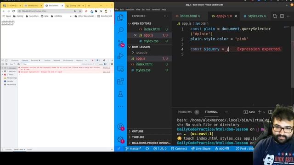Viewport: 294px width, 165px height.
Task: Expand the user messages group in console sidebar
Action: point(3,71)
